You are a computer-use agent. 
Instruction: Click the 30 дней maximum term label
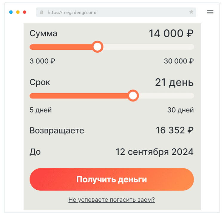click(x=180, y=110)
